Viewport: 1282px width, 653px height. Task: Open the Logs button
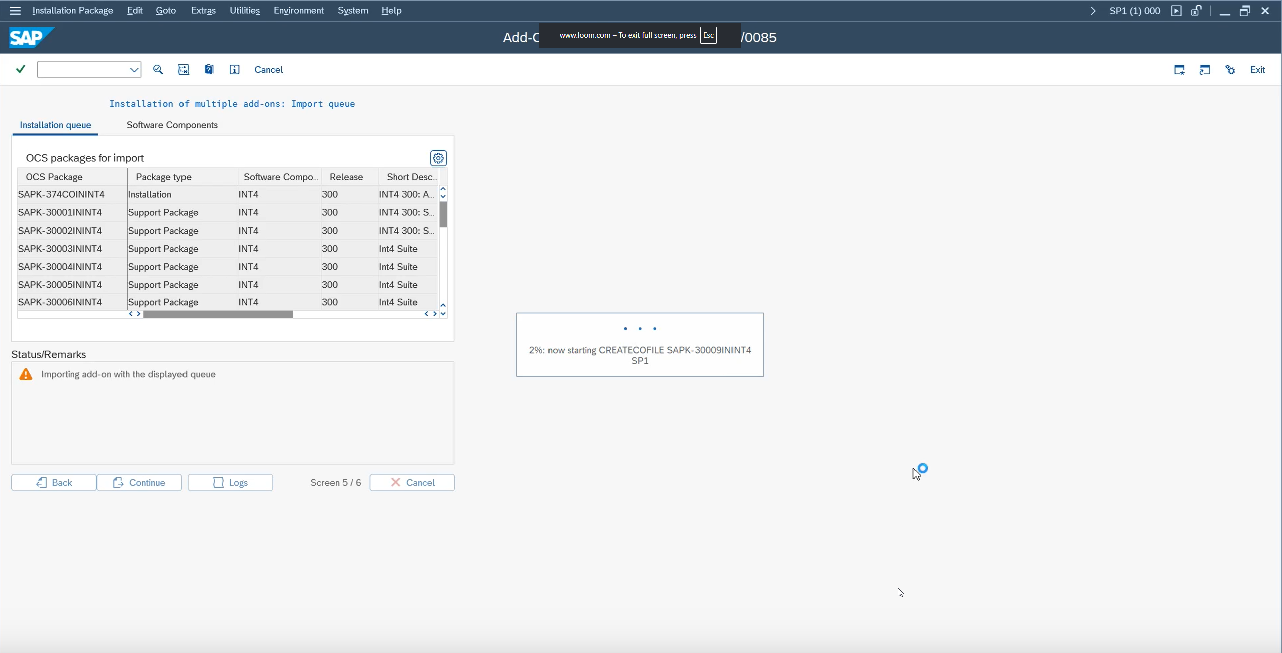pyautogui.click(x=230, y=482)
